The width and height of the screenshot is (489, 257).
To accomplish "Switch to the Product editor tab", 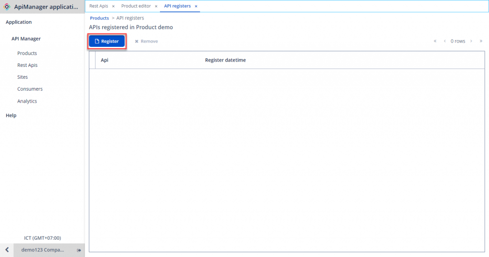I will coord(136,6).
